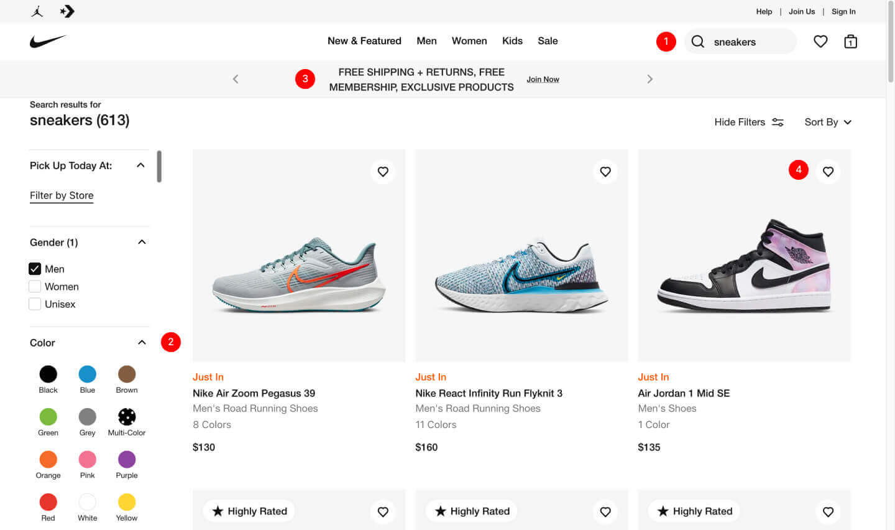This screenshot has width=895, height=530.
Task: Click Join Now in the promo banner
Action: pos(543,80)
